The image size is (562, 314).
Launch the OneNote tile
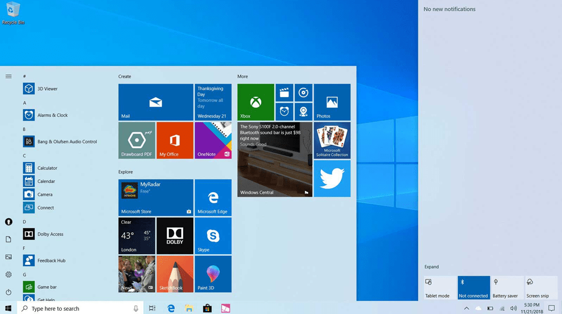pyautogui.click(x=213, y=140)
